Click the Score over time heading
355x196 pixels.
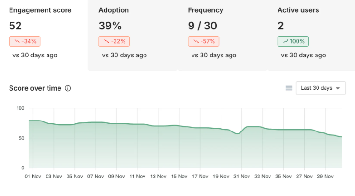[x=35, y=88]
